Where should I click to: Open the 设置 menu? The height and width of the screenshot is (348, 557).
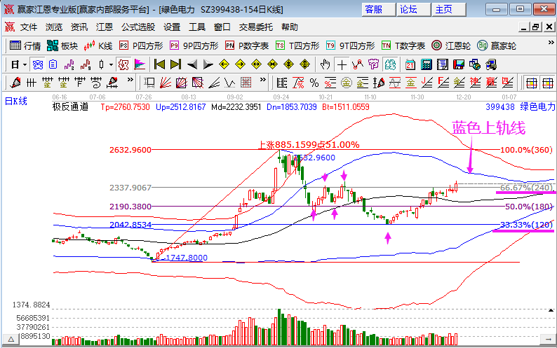coord(172,27)
